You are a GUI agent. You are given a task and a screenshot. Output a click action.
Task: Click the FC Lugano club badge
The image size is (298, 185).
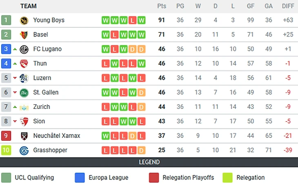pyautogui.click(x=24, y=49)
